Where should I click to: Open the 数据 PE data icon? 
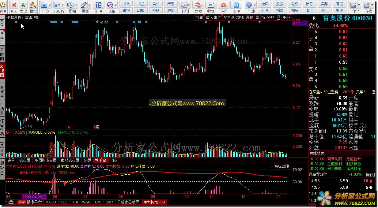[x=211, y=5]
